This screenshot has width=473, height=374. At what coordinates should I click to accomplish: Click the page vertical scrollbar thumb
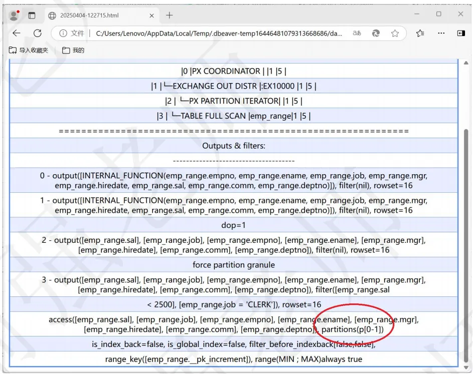pyautogui.click(x=466, y=245)
